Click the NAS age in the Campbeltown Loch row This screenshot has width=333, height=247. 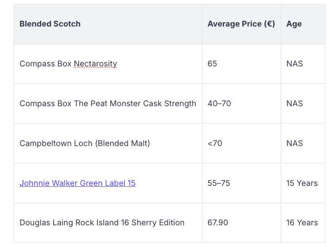(294, 143)
